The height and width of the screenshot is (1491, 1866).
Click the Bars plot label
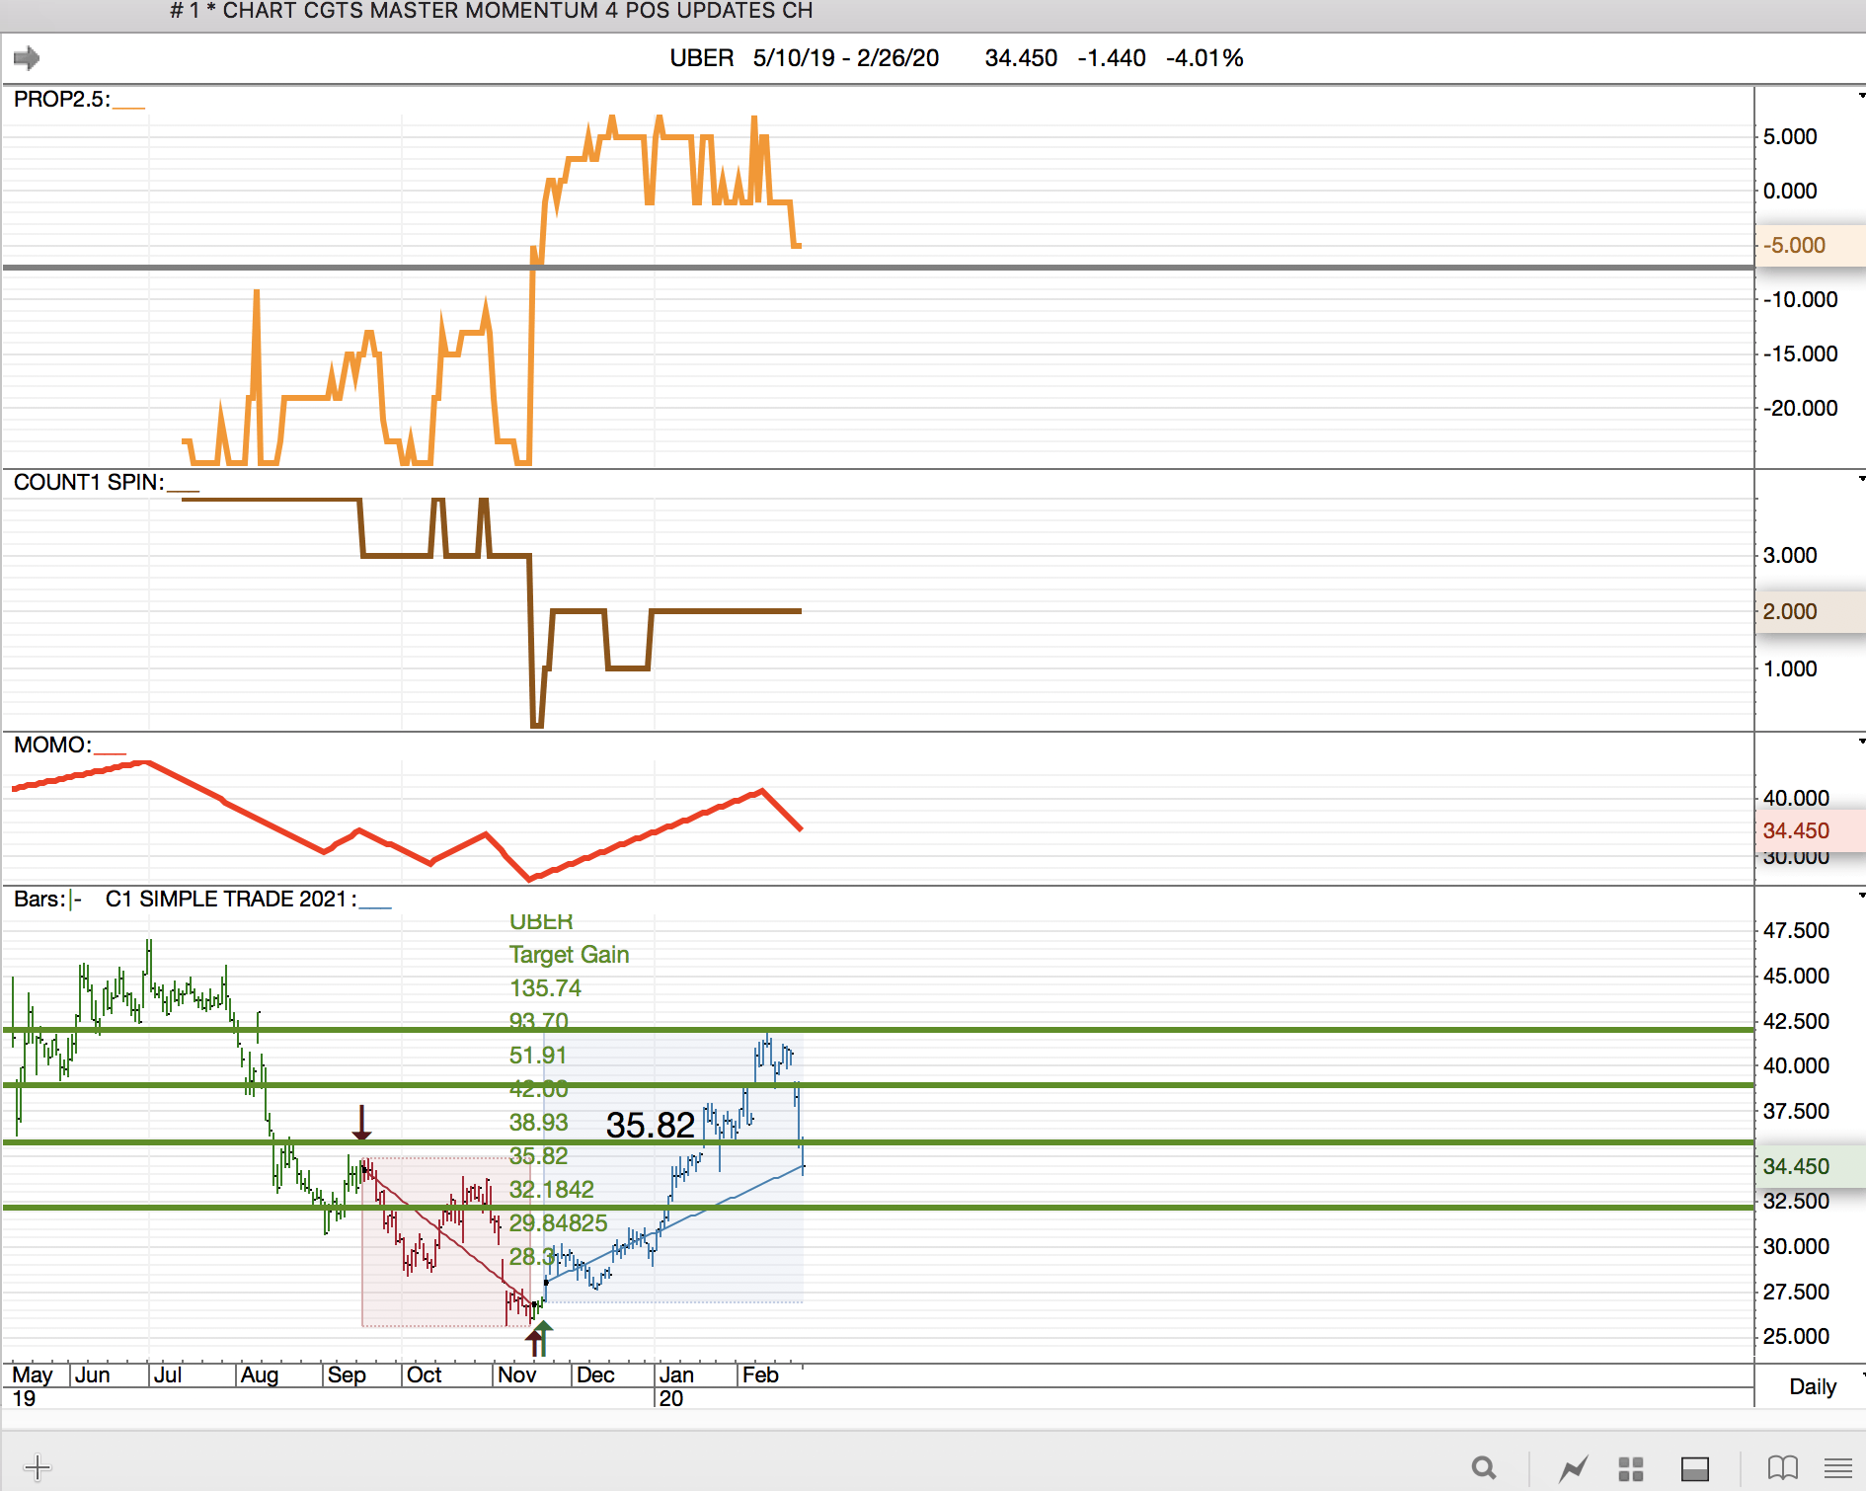point(39,899)
